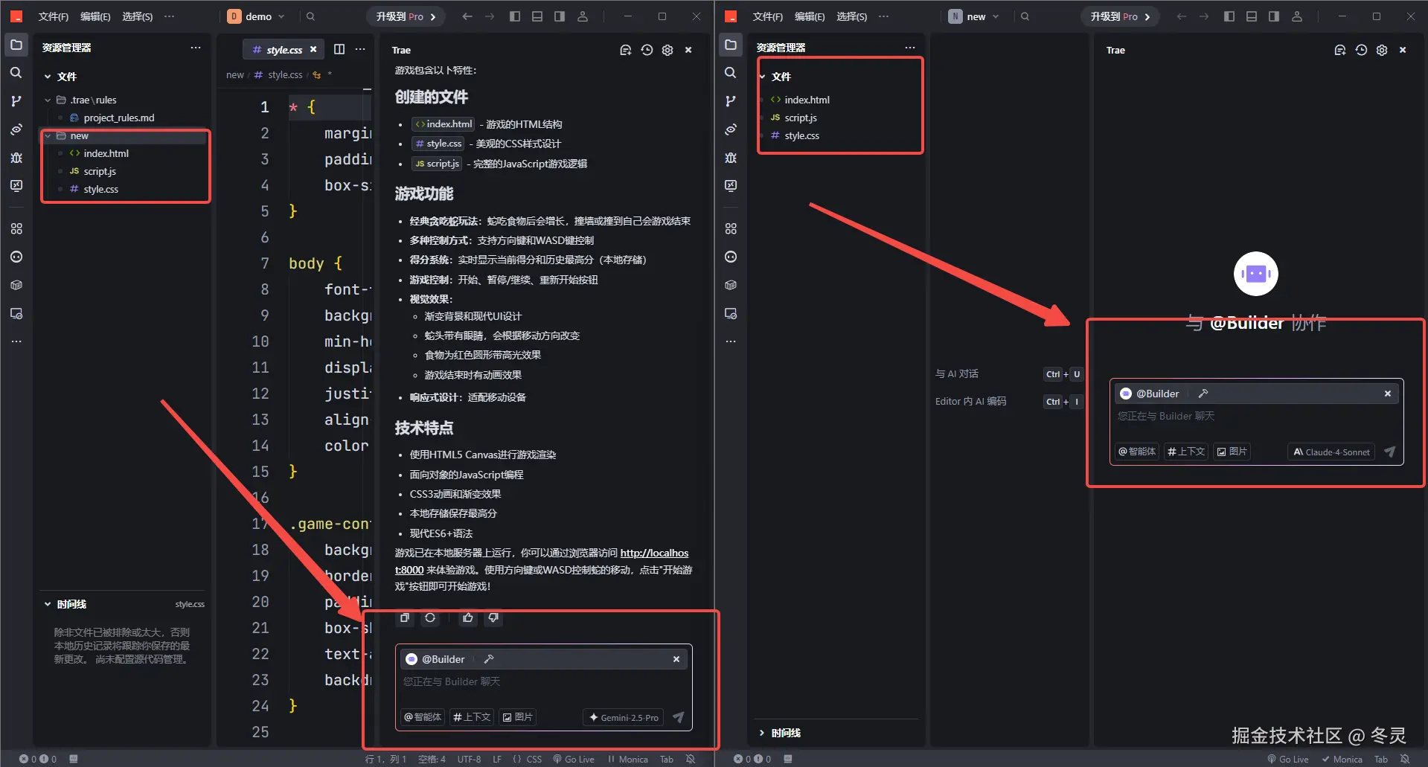Viewport: 1428px width, 767px height.
Task: Open the account icon in new window title bar
Action: (x=1296, y=16)
